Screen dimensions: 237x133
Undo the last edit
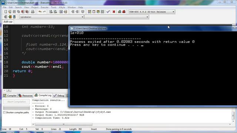40,12
